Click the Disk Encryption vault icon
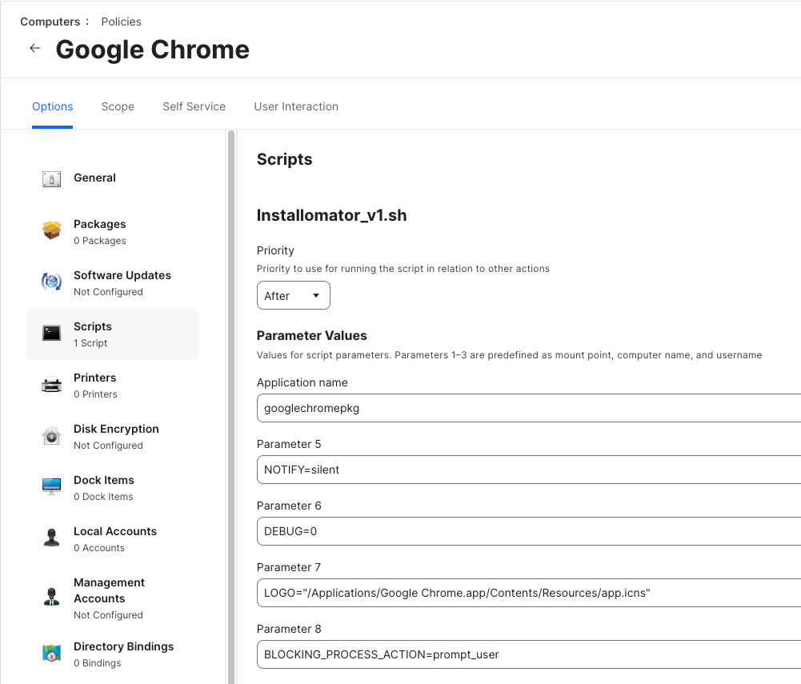This screenshot has height=684, width=801. pyautogui.click(x=51, y=436)
